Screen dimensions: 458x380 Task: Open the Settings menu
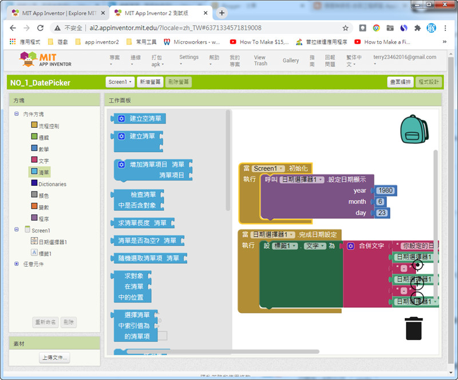point(189,60)
